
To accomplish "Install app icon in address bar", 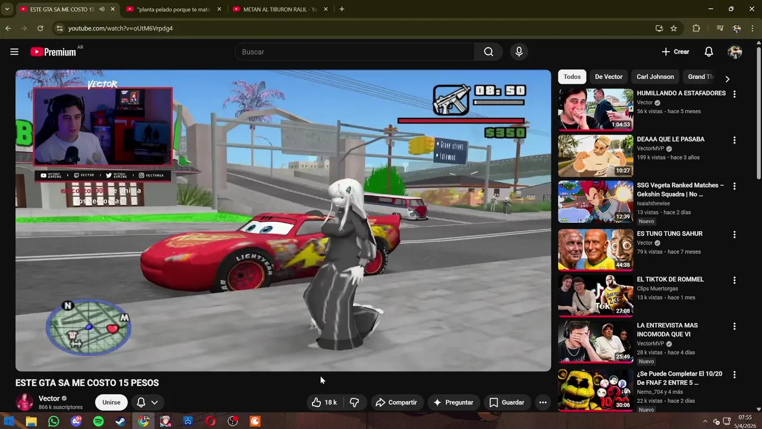I will point(659,28).
